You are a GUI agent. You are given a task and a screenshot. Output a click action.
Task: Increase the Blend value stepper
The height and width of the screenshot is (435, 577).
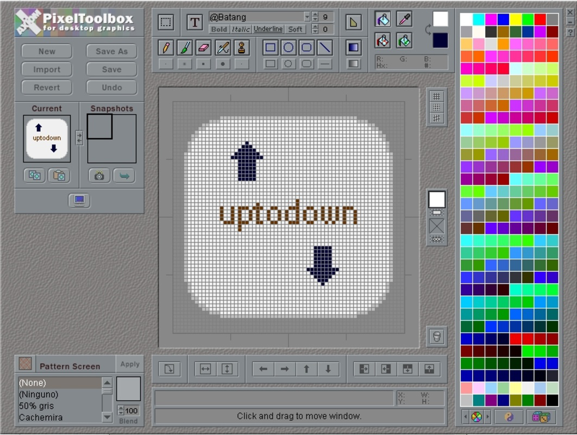pos(121,408)
